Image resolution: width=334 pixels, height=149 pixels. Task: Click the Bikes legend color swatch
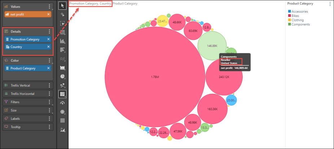click(289, 16)
